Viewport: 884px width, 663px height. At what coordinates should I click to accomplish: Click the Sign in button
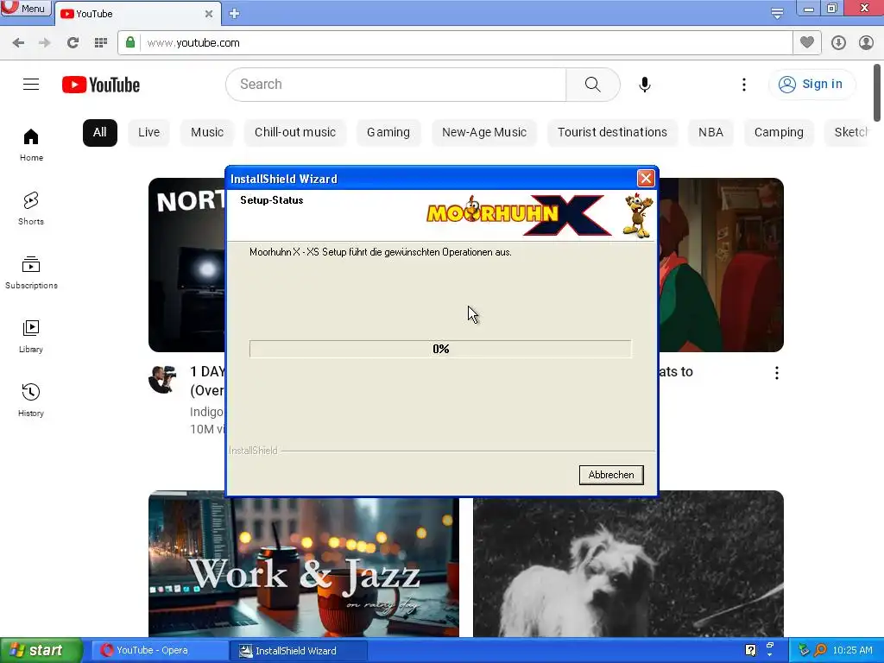pyautogui.click(x=811, y=84)
